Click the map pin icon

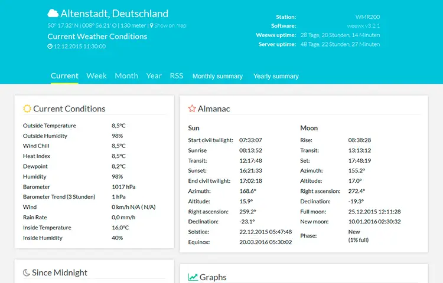[x=151, y=25]
